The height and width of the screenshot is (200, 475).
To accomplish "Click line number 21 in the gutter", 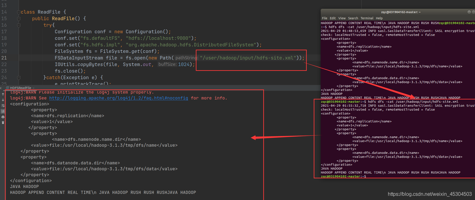I will [x=4, y=58].
